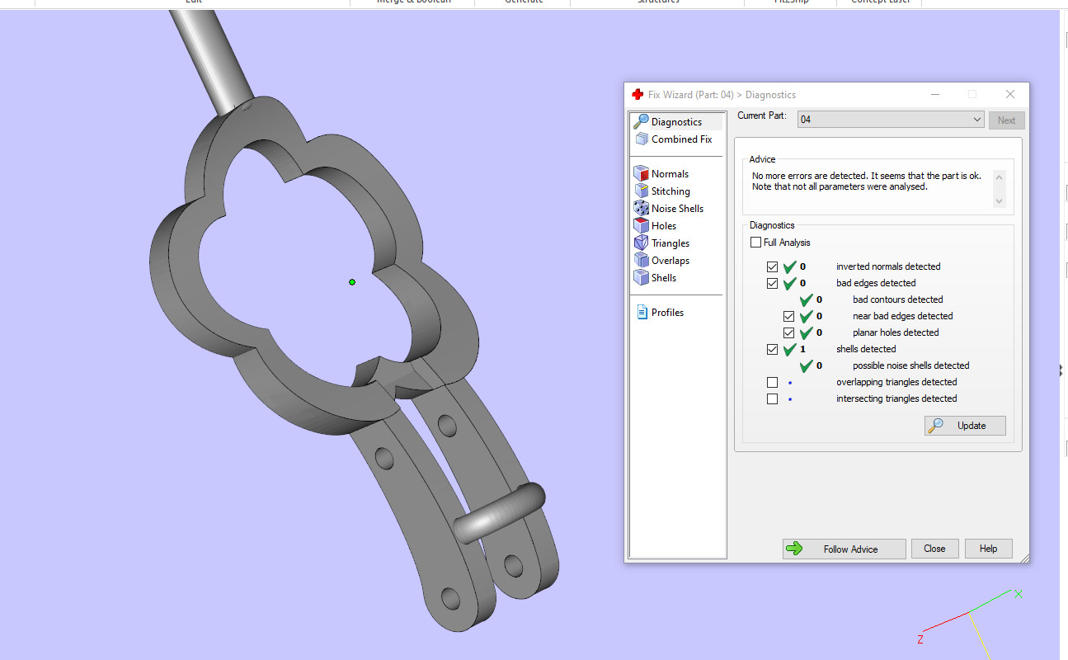Click the 'bad contours detected' label
Screen dimensions: 1068x660
(x=897, y=299)
